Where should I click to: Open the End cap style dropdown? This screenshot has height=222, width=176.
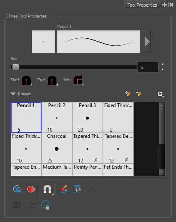point(52,80)
